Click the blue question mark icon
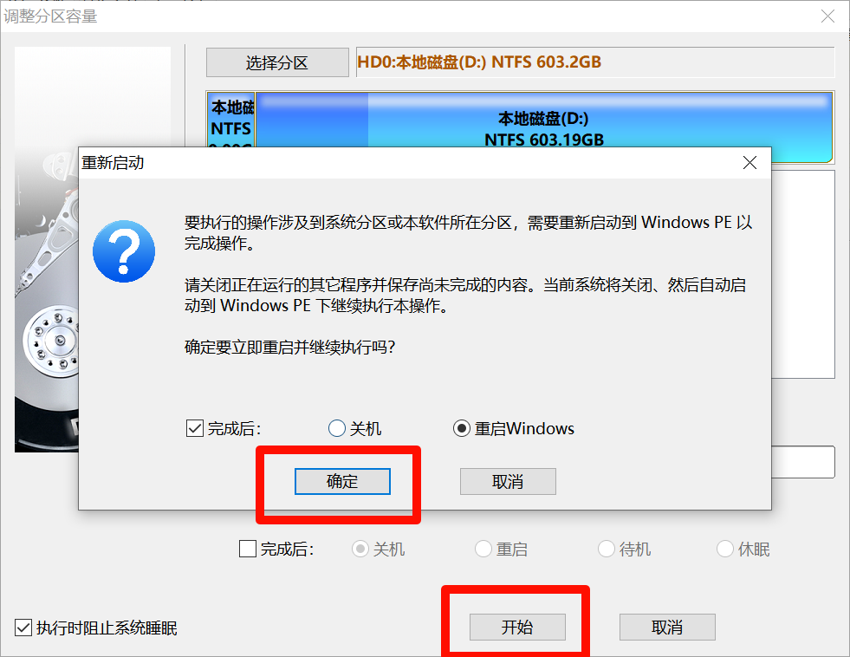This screenshot has width=850, height=657. (124, 250)
